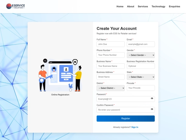Click the 'Create Your Account' heading
The image size is (186, 140).
(x=116, y=29)
